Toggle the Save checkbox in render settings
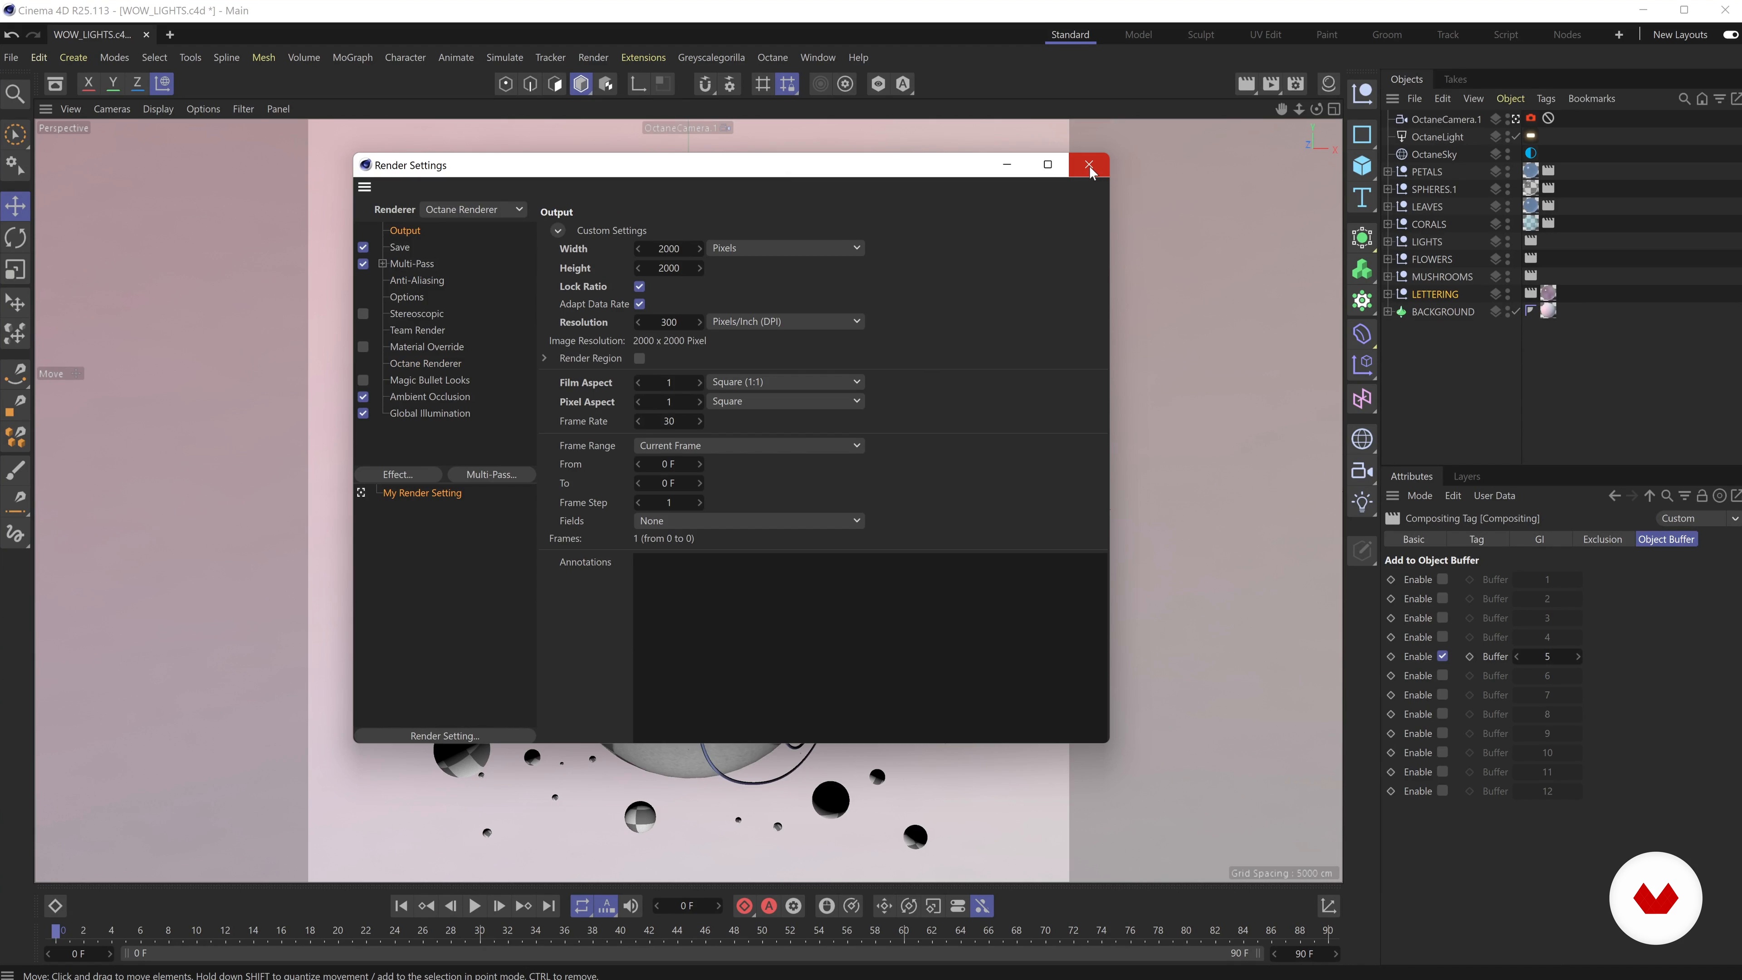This screenshot has width=1742, height=980. tap(363, 248)
